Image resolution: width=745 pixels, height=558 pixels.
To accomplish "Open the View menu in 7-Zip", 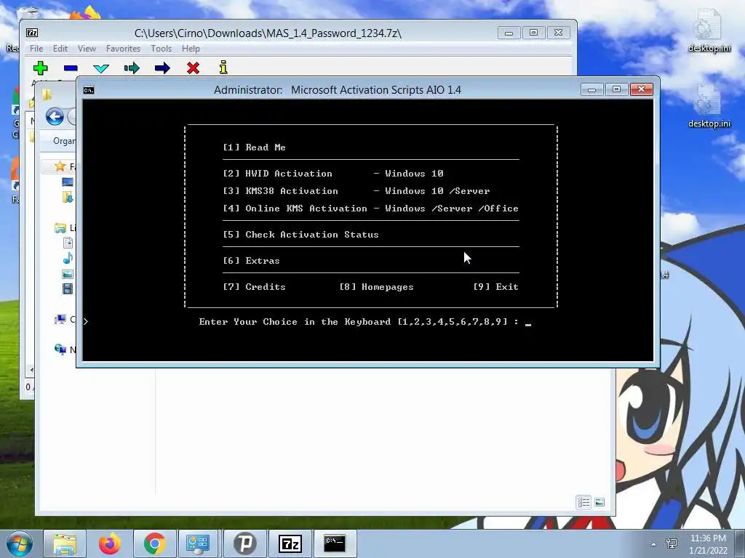I will click(87, 49).
